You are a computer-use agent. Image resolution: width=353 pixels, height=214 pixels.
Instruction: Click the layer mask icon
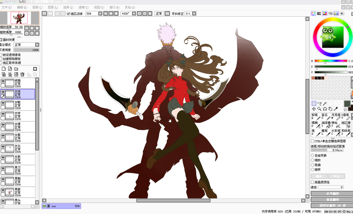[35, 69]
